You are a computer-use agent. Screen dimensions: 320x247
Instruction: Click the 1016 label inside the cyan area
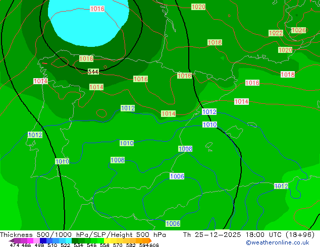pos(97,9)
